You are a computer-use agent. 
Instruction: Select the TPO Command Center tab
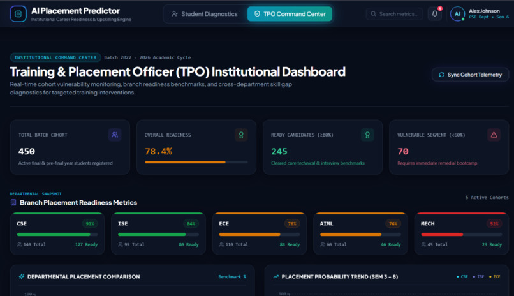click(290, 14)
